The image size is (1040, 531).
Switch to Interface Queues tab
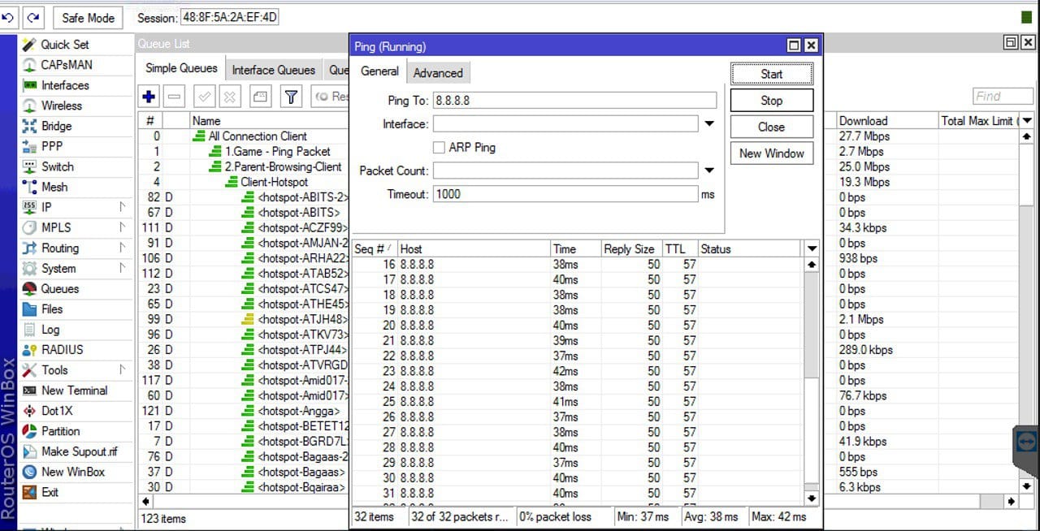(274, 70)
